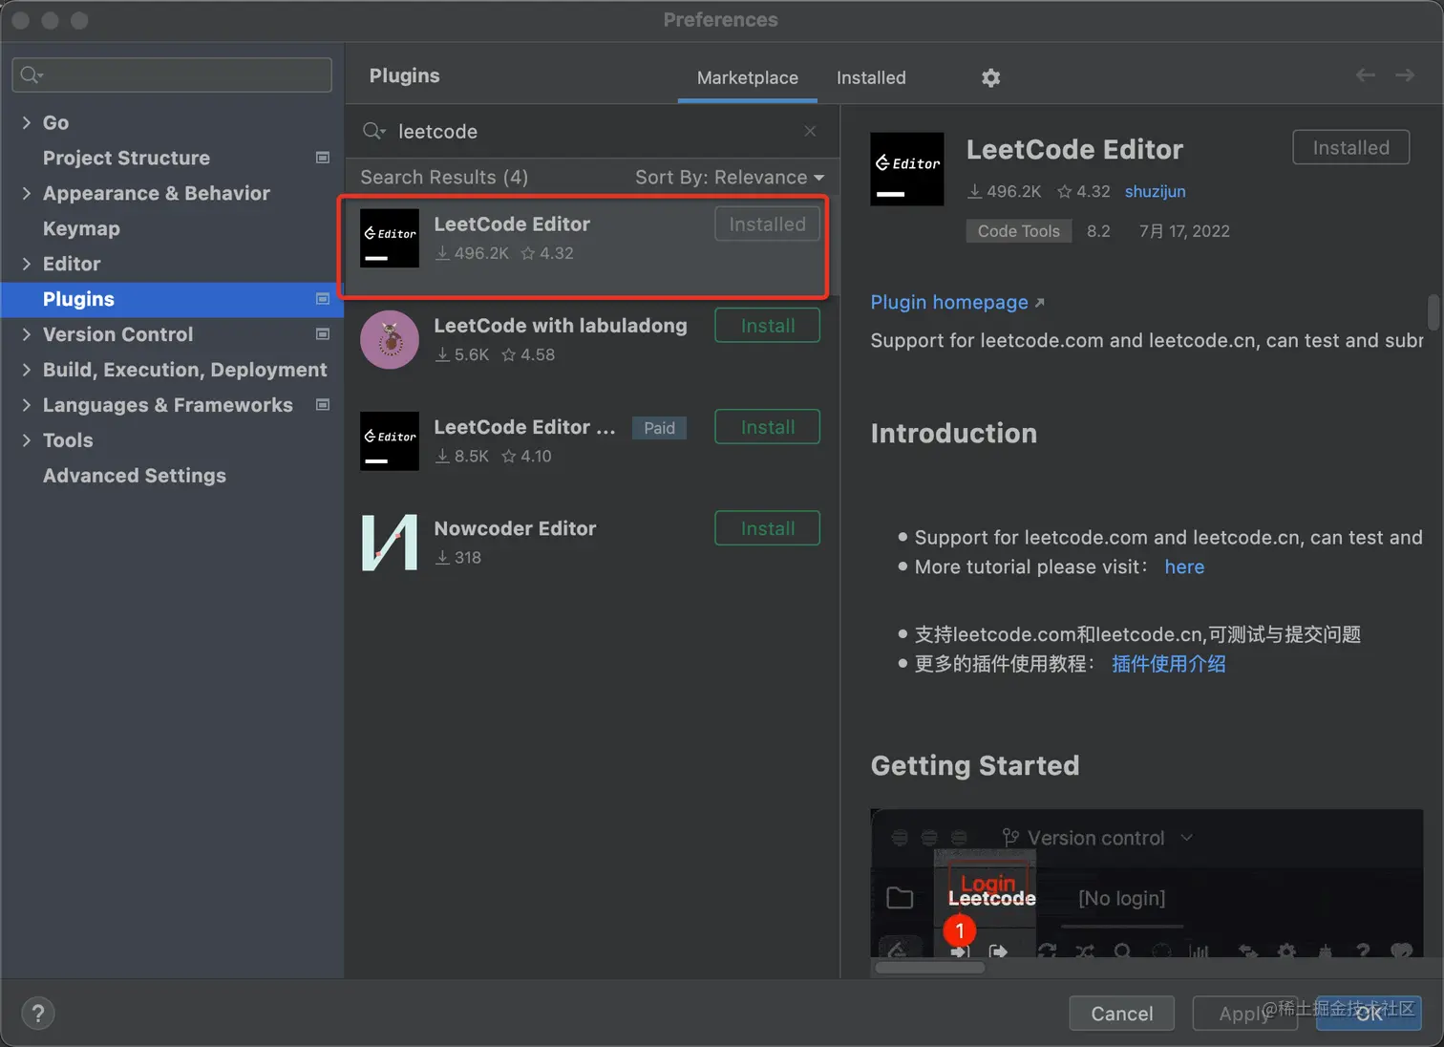Click project-level icon beside Languages & Frameworks
1444x1047 pixels.
[x=323, y=405]
